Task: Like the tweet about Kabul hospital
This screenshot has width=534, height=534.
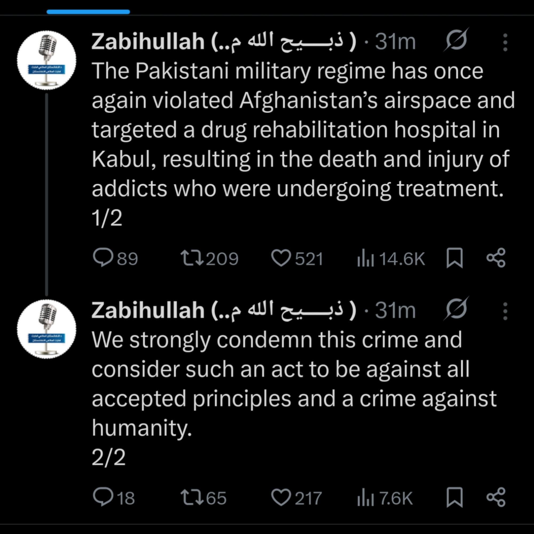Action: (x=281, y=258)
